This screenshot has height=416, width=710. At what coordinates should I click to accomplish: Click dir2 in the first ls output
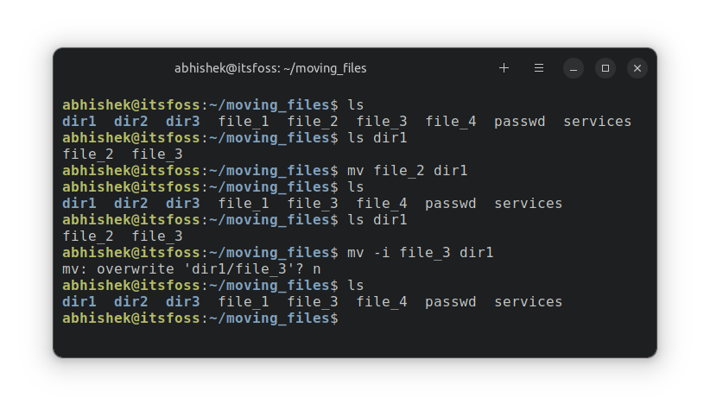pyautogui.click(x=131, y=122)
